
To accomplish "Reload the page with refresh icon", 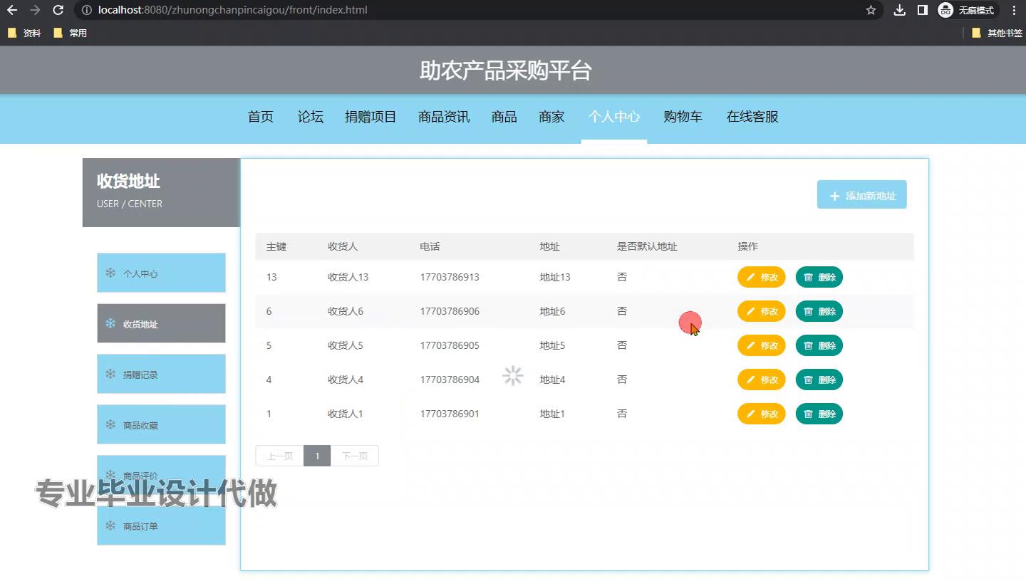I will [x=58, y=11].
